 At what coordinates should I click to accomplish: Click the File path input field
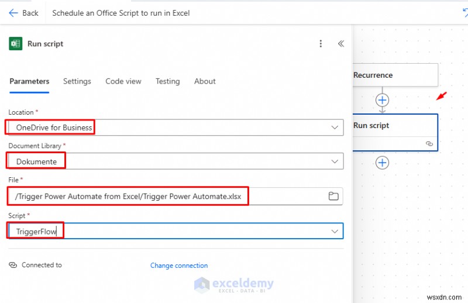(175, 196)
